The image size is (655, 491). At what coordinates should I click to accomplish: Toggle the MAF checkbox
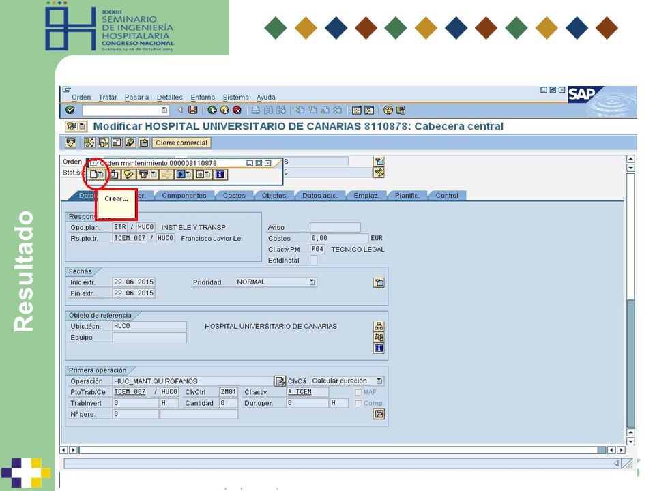click(x=358, y=392)
